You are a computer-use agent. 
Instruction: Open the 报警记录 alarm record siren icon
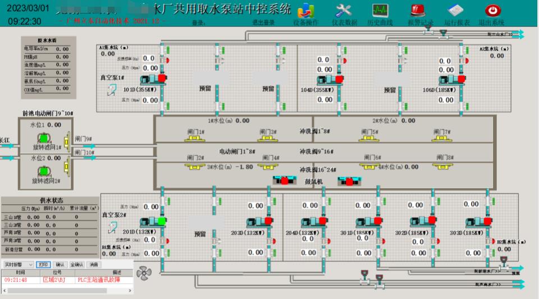pyautogui.click(x=418, y=11)
